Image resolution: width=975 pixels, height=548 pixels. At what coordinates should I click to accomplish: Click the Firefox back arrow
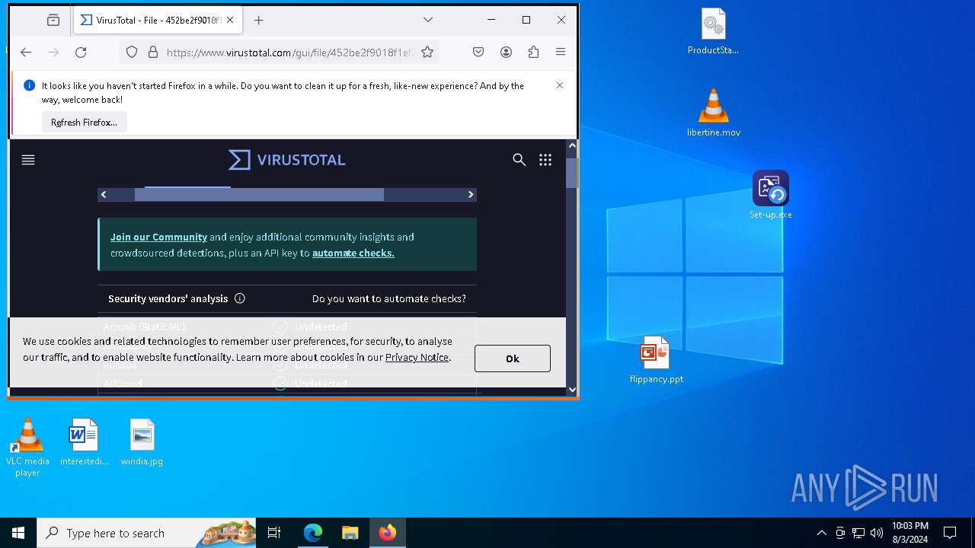coord(26,52)
